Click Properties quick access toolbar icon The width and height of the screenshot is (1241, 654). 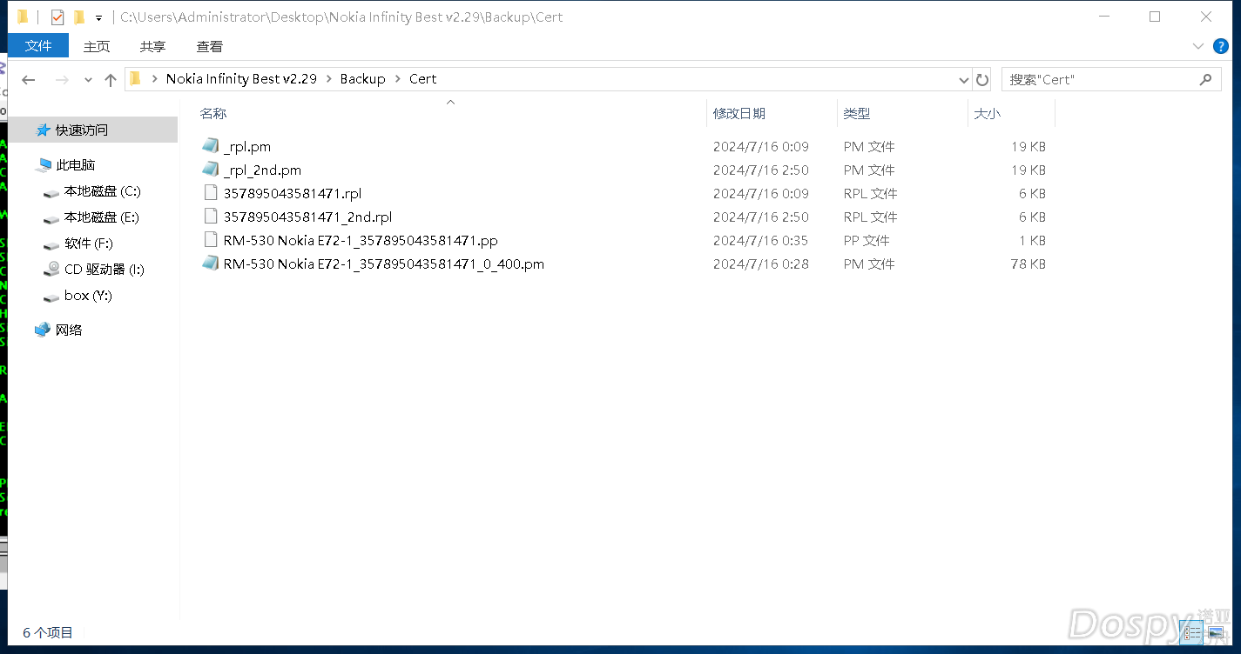[x=57, y=17]
